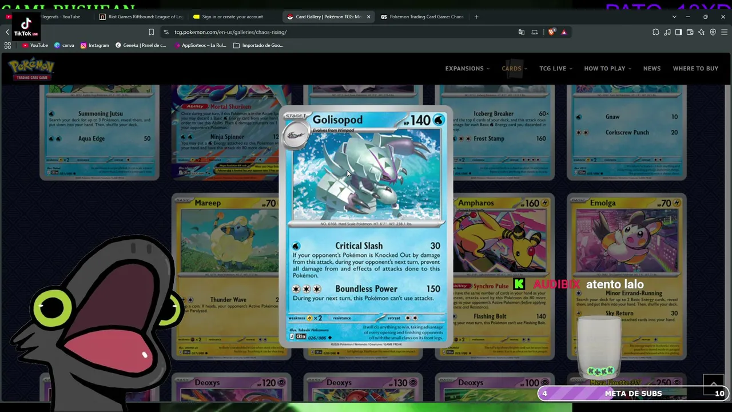Open the Brave Wallet icon
The width and height of the screenshot is (732, 412).
click(x=690, y=32)
